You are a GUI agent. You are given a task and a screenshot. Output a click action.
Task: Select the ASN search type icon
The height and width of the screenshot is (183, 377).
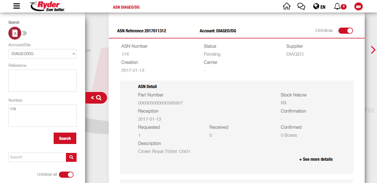(15, 33)
